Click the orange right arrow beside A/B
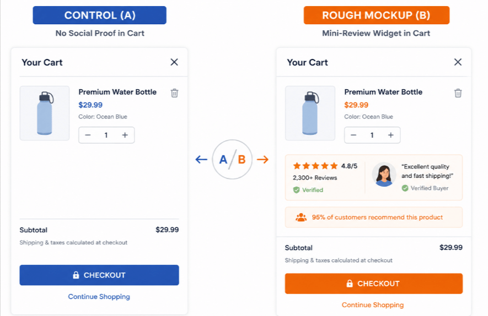 (262, 160)
